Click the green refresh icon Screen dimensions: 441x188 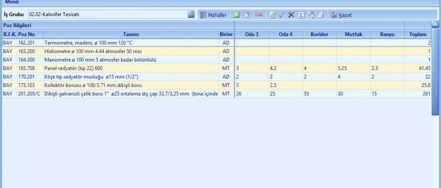coord(273,15)
